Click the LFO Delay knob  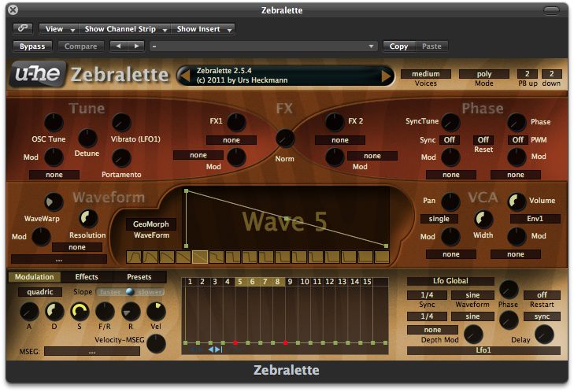click(544, 335)
